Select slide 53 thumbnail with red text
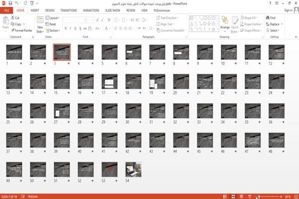This screenshot has width=299, height=199. click(x=110, y=169)
